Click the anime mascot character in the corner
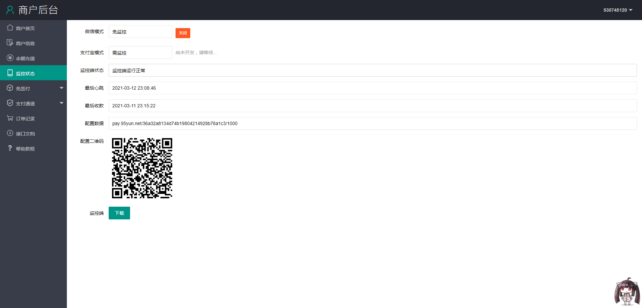The image size is (642, 308). pos(627,292)
